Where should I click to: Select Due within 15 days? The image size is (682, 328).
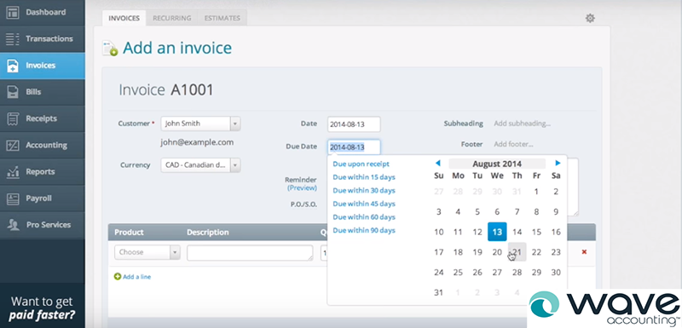coord(364,177)
